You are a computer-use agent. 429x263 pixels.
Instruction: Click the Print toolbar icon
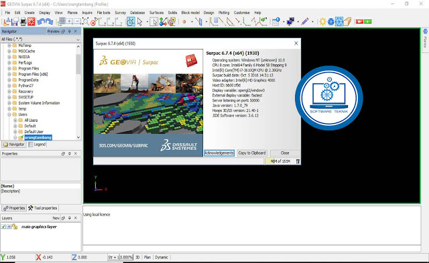[x=23, y=21]
